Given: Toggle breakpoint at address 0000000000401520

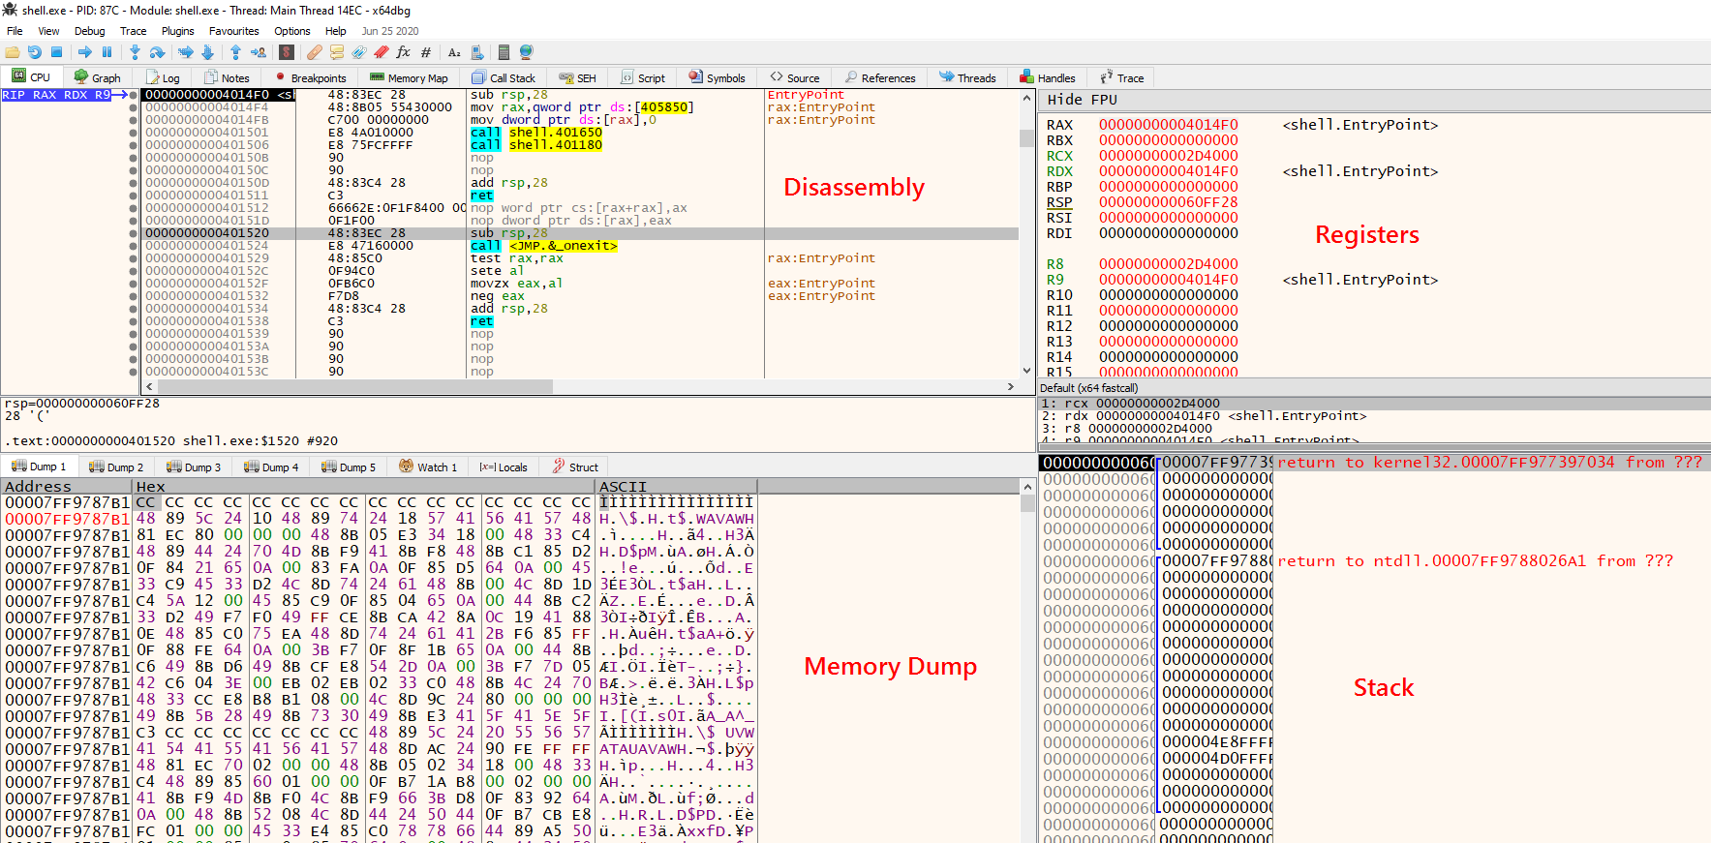Looking at the screenshot, I should pyautogui.click(x=134, y=233).
